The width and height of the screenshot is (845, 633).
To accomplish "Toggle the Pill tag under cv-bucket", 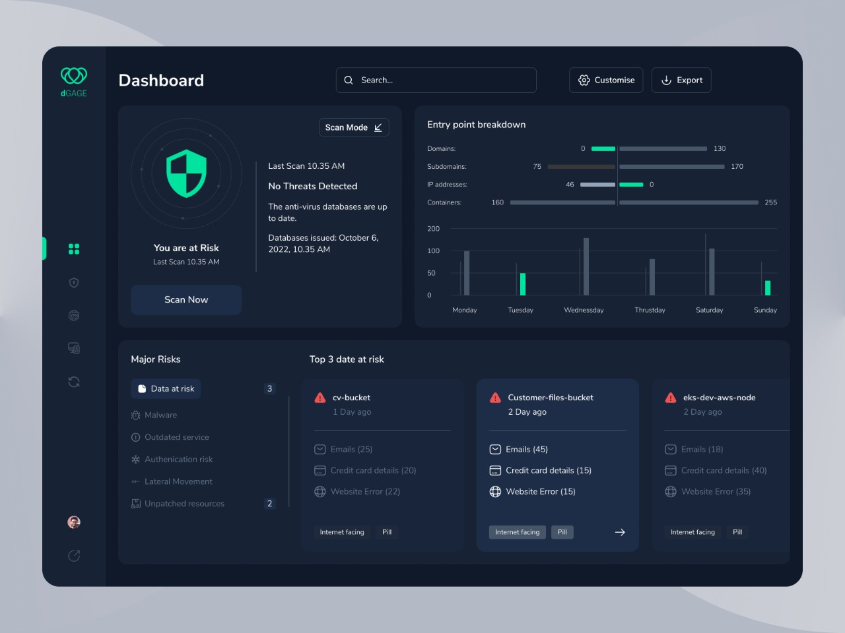I will coord(387,532).
